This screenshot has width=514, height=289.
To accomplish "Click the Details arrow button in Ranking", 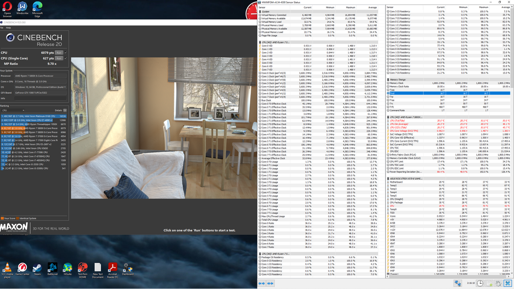I will 65,110.
